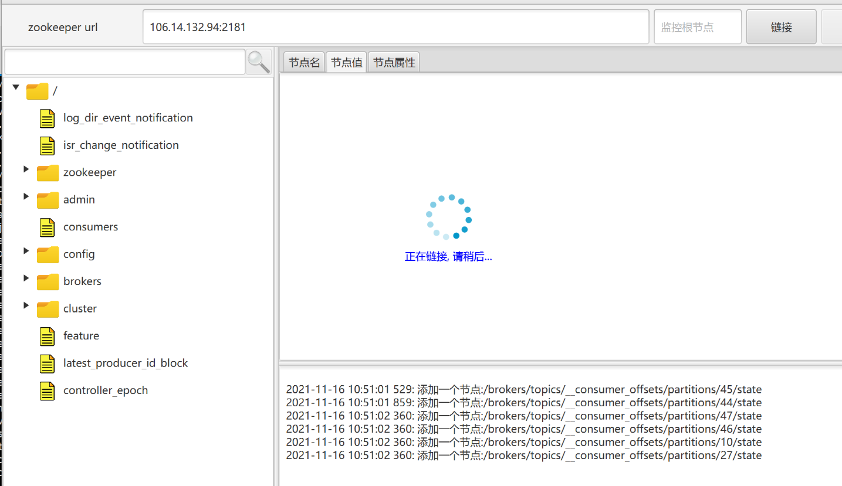Focus the zookeeper url input field
The height and width of the screenshot is (486, 842).
click(396, 27)
